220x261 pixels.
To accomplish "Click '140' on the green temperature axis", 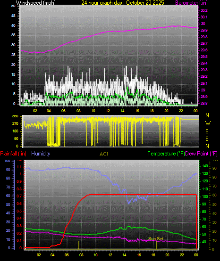I will (205, 166).
